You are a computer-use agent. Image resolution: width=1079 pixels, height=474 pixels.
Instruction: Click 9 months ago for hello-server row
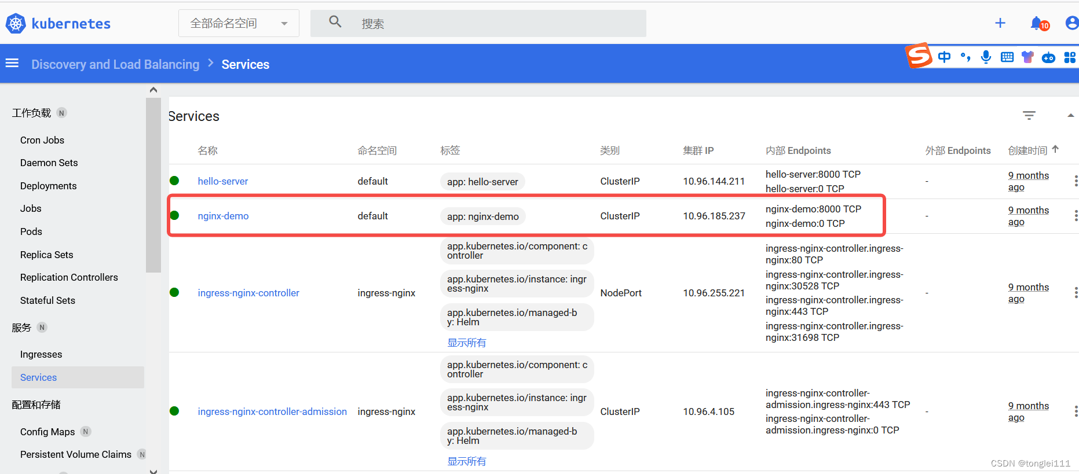click(x=1028, y=181)
